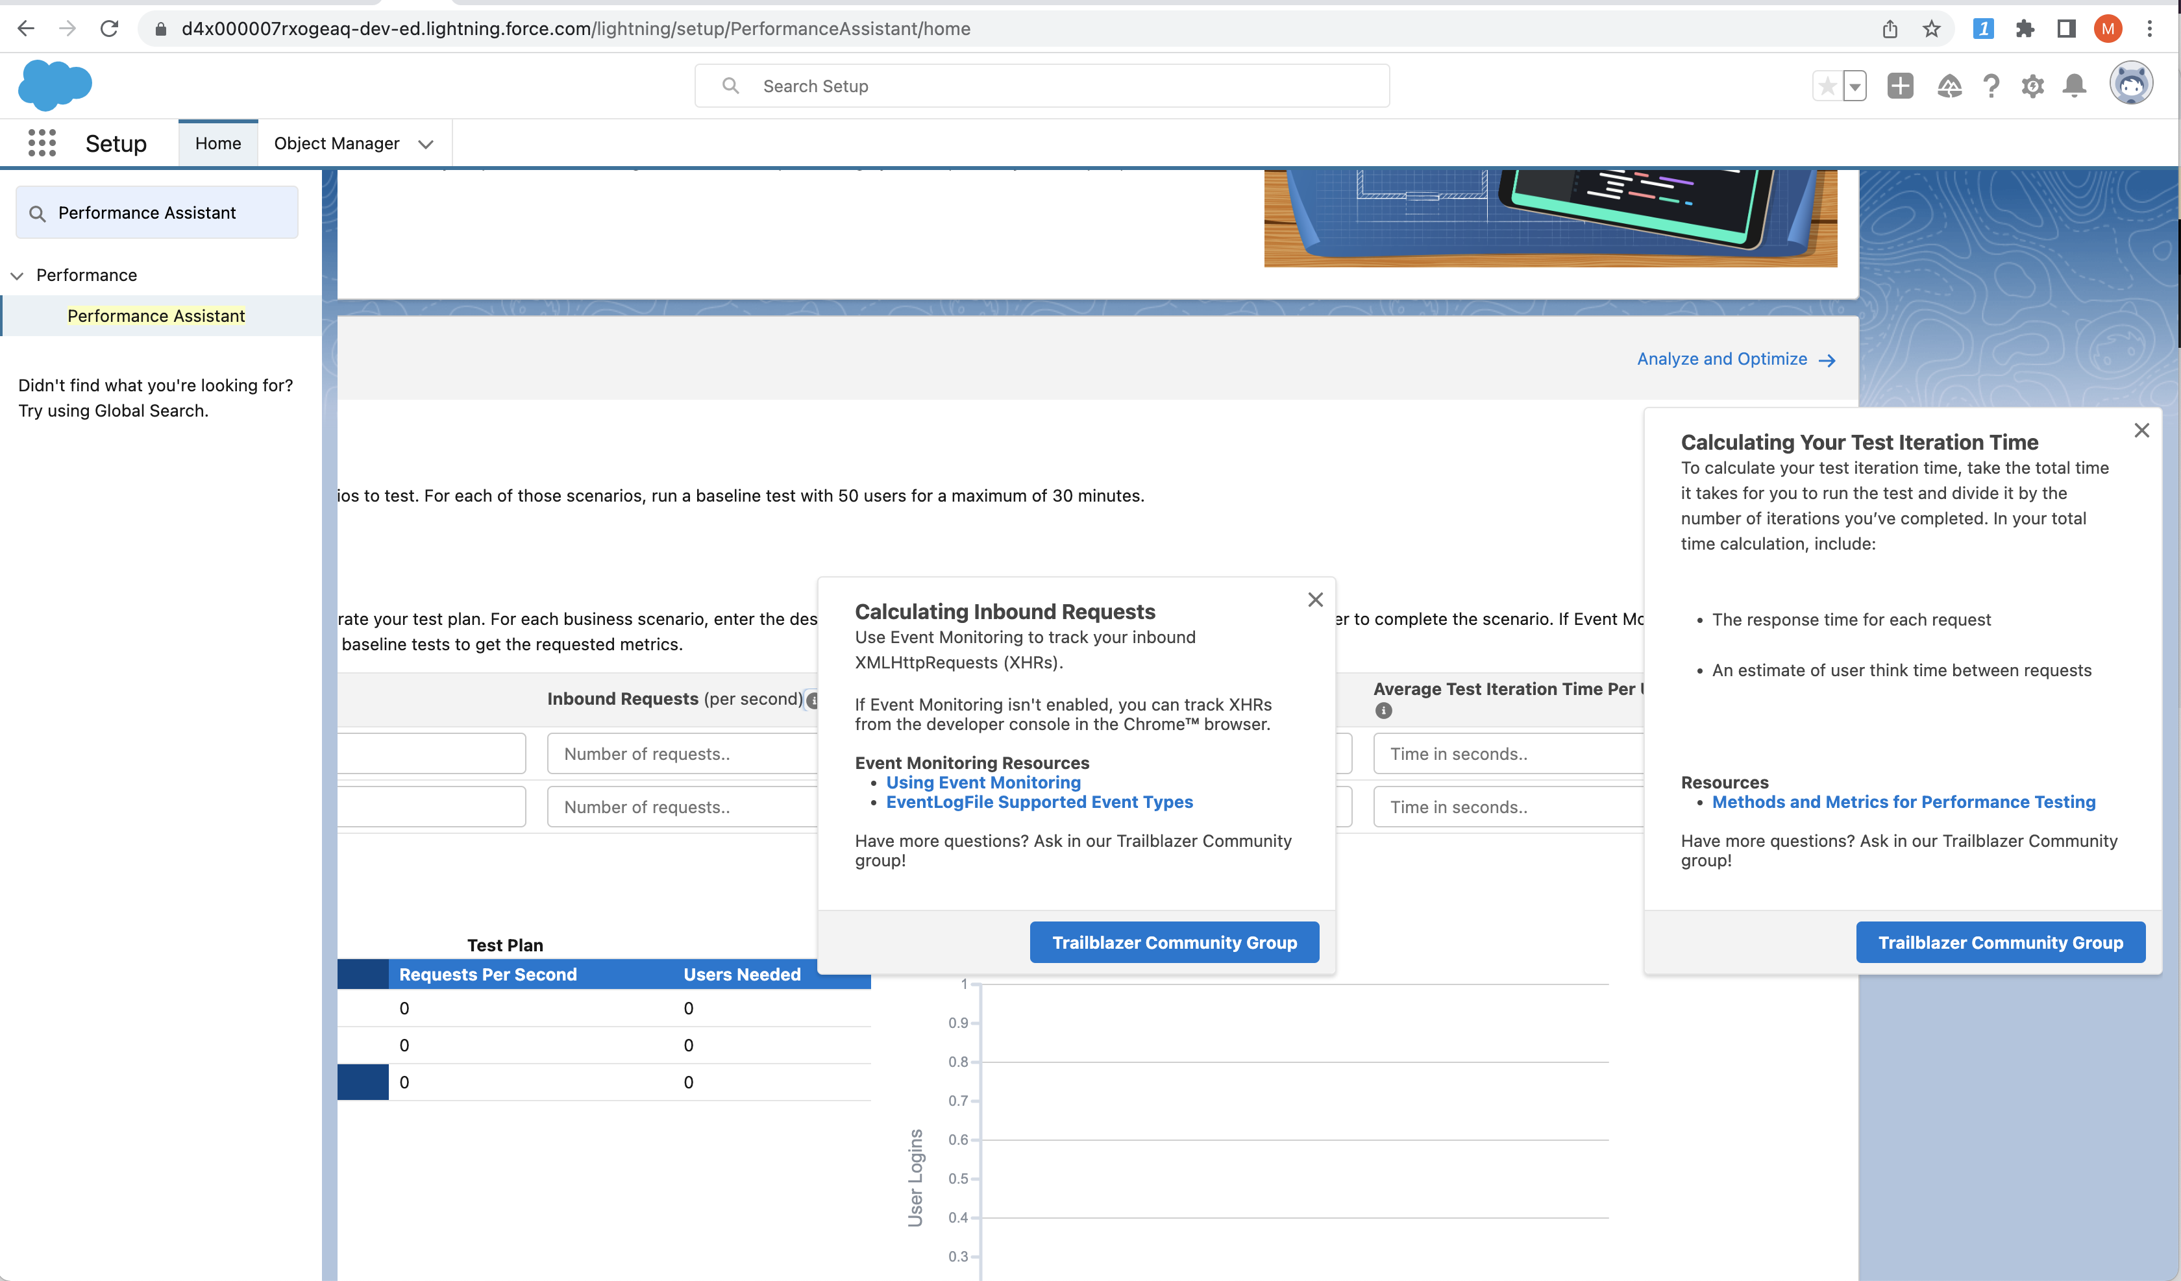Image resolution: width=2181 pixels, height=1281 pixels.
Task: Click the User Logins chart axis label
Action: pyautogui.click(x=915, y=1178)
